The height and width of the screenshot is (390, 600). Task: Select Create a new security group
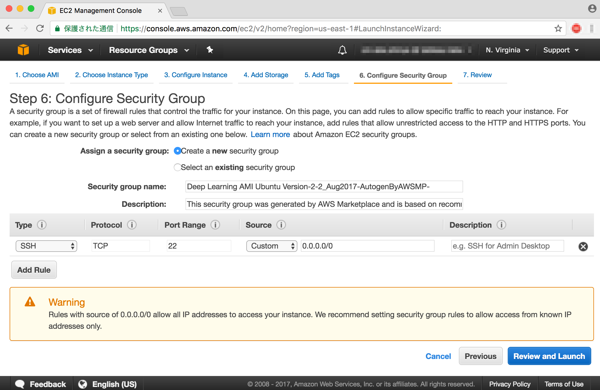[177, 151]
